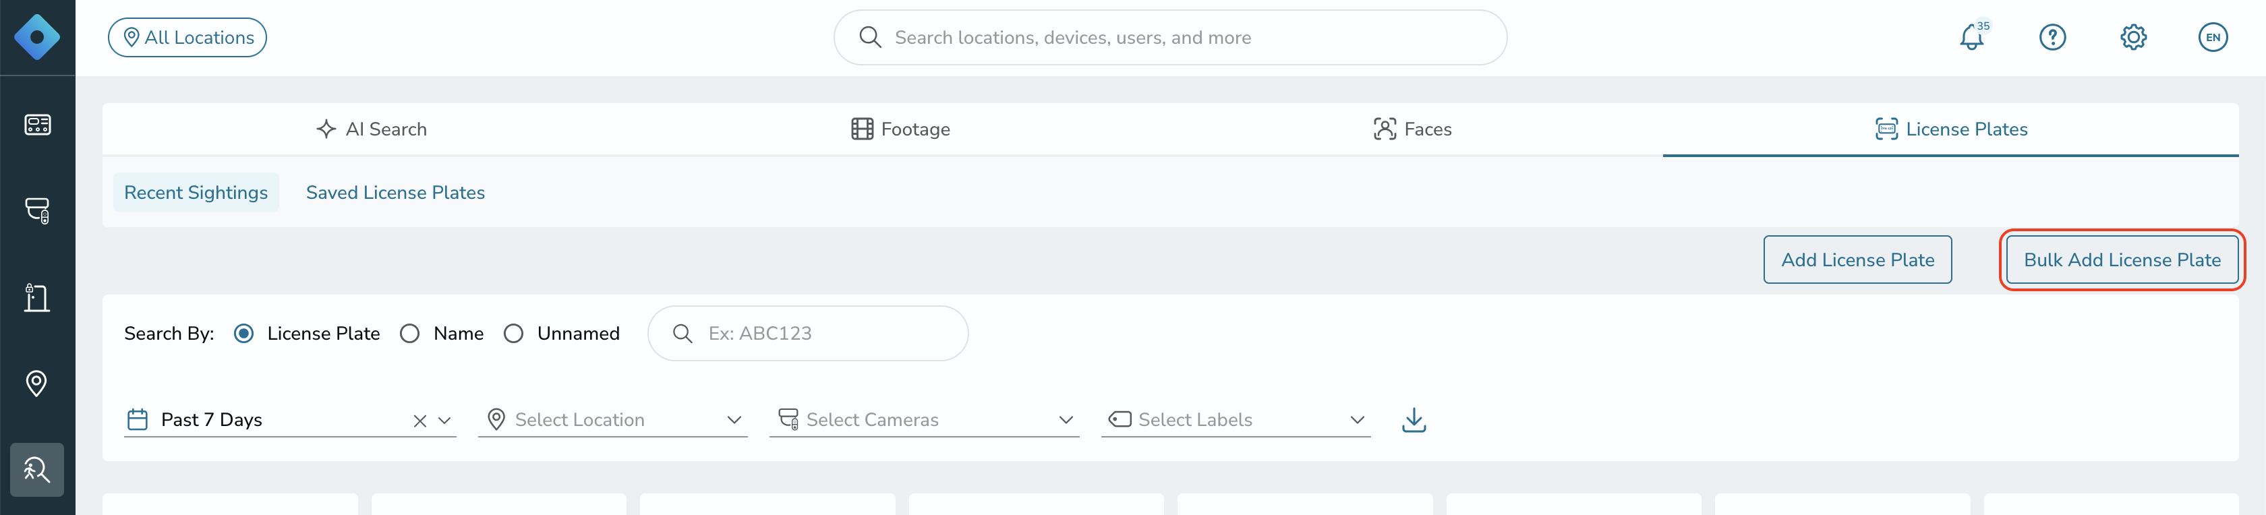Focus the global search field

pos(1170,37)
